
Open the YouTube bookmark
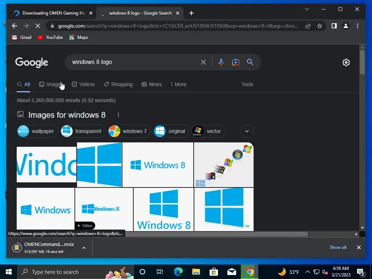point(50,37)
